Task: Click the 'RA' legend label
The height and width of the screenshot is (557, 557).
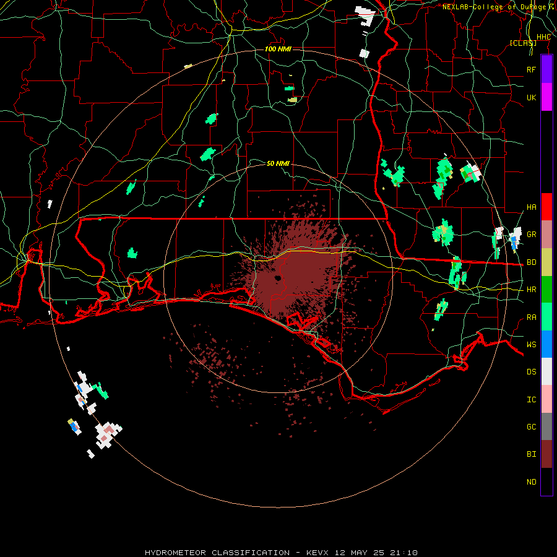Action: 531,317
